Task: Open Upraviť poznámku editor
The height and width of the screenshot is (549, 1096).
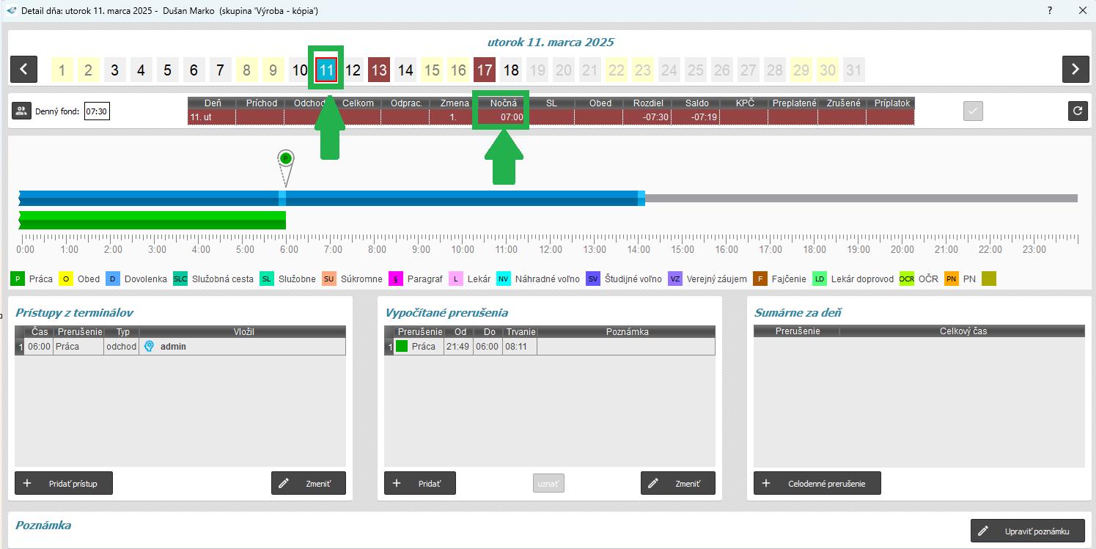Action: (1027, 531)
